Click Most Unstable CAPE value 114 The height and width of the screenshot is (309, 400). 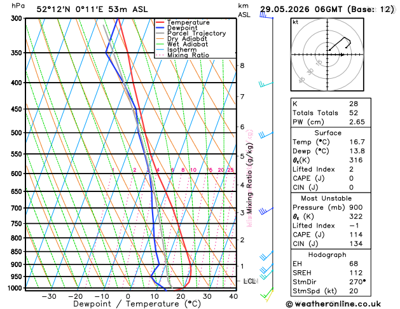pyautogui.click(x=356, y=235)
